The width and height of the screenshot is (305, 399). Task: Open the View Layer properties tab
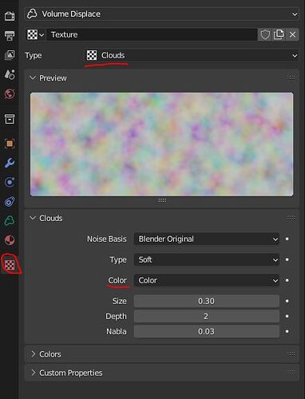(x=10, y=55)
